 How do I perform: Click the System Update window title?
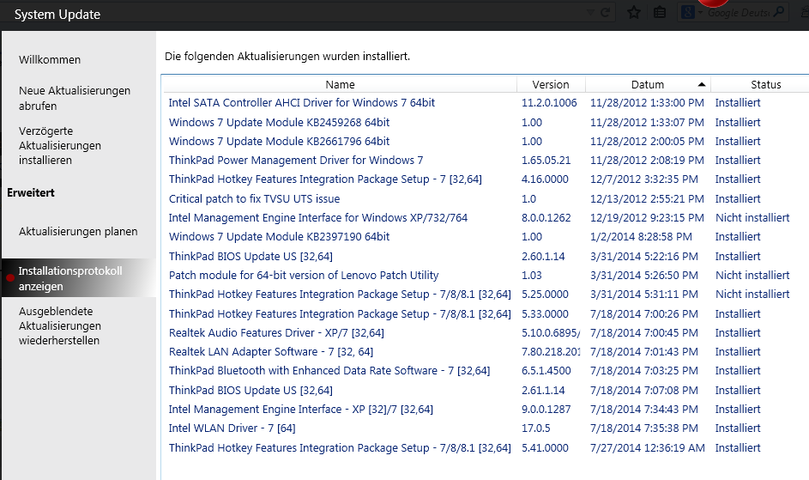tap(57, 15)
